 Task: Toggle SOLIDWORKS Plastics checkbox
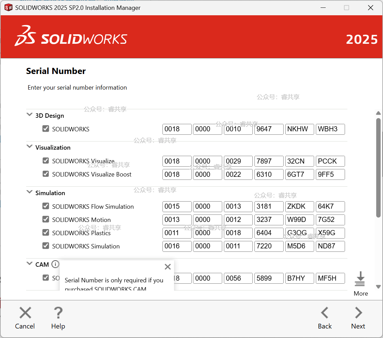click(46, 232)
